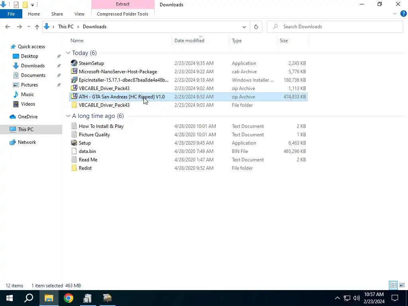408x306 pixels.
Task: Open the address bar history dropdown
Action: (x=244, y=27)
